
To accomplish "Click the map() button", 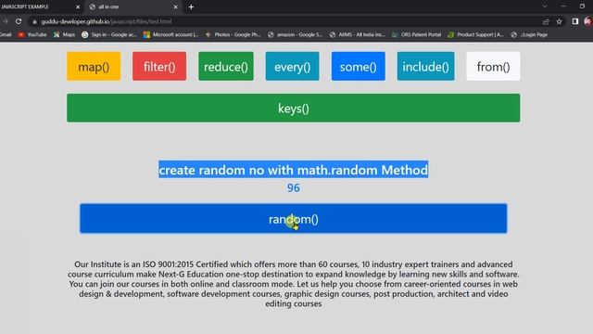I will point(94,66).
